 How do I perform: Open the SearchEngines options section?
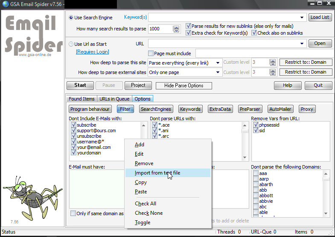(156, 109)
